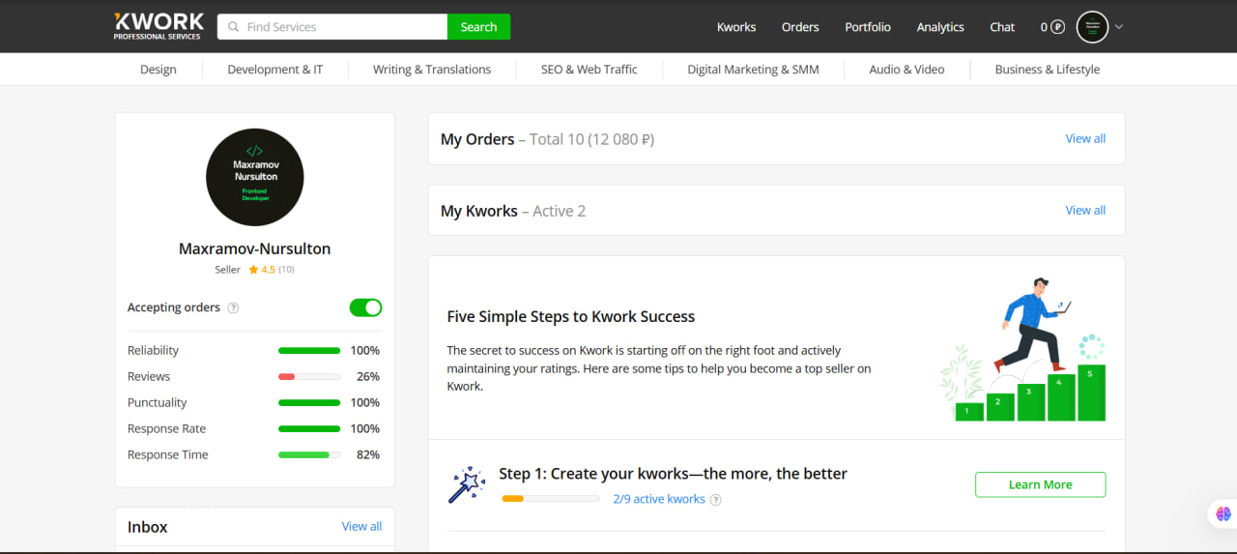Click the brain extension icon at right edge

(1223, 514)
